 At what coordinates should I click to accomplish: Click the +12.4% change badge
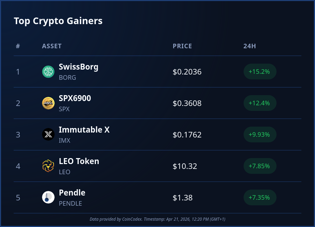tap(260, 103)
